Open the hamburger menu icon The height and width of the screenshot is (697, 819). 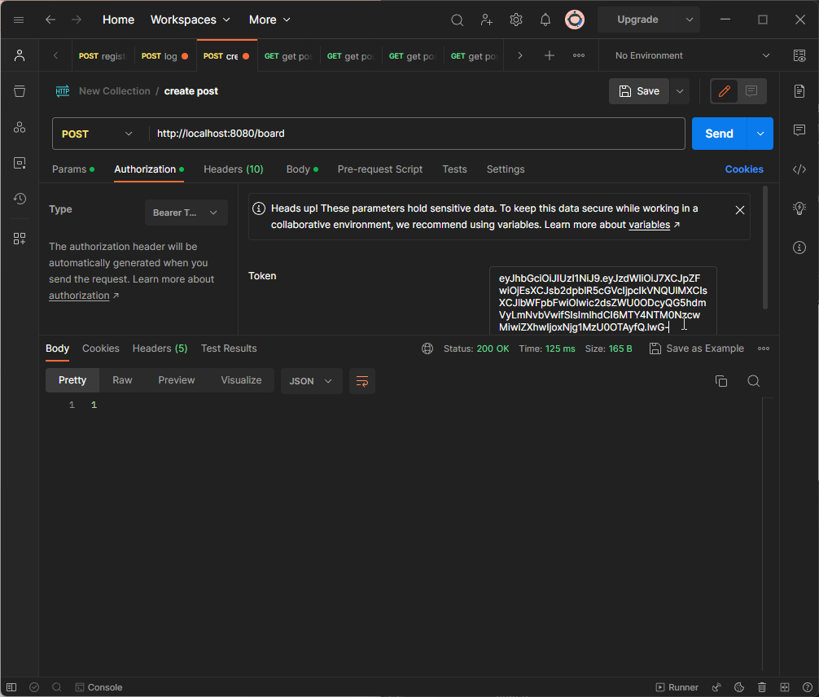click(19, 20)
